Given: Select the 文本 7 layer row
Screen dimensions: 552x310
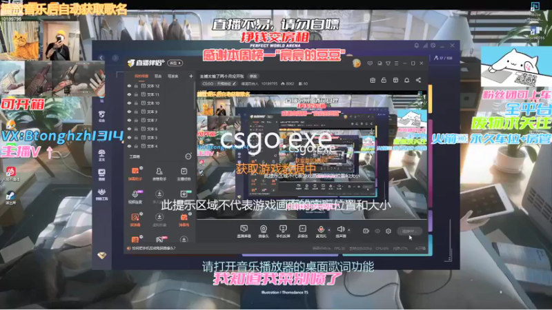Looking at the screenshot, I should pos(160,120).
